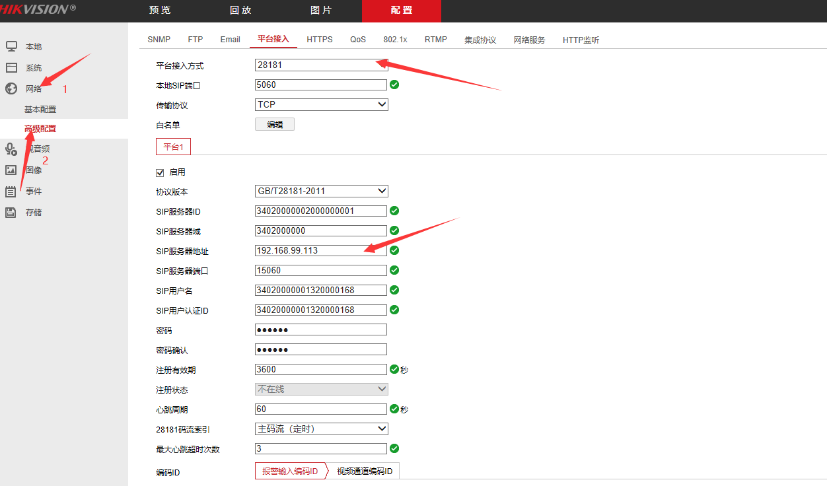Switch to the 802.1x tab

coord(395,40)
